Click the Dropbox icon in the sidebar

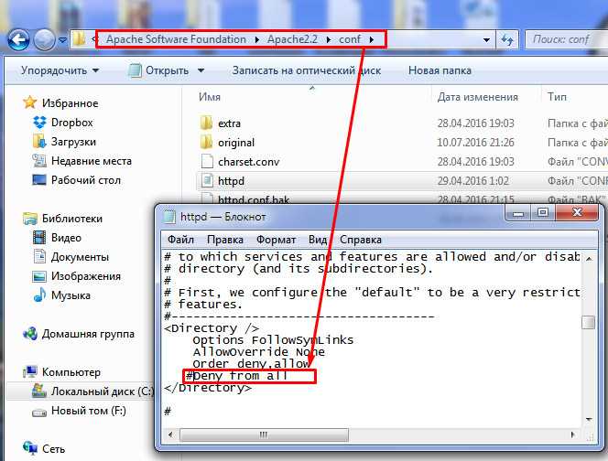(39, 123)
